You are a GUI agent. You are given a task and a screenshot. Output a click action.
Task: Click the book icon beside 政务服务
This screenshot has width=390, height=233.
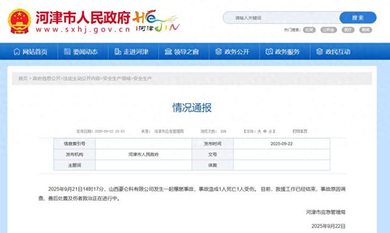(269, 51)
